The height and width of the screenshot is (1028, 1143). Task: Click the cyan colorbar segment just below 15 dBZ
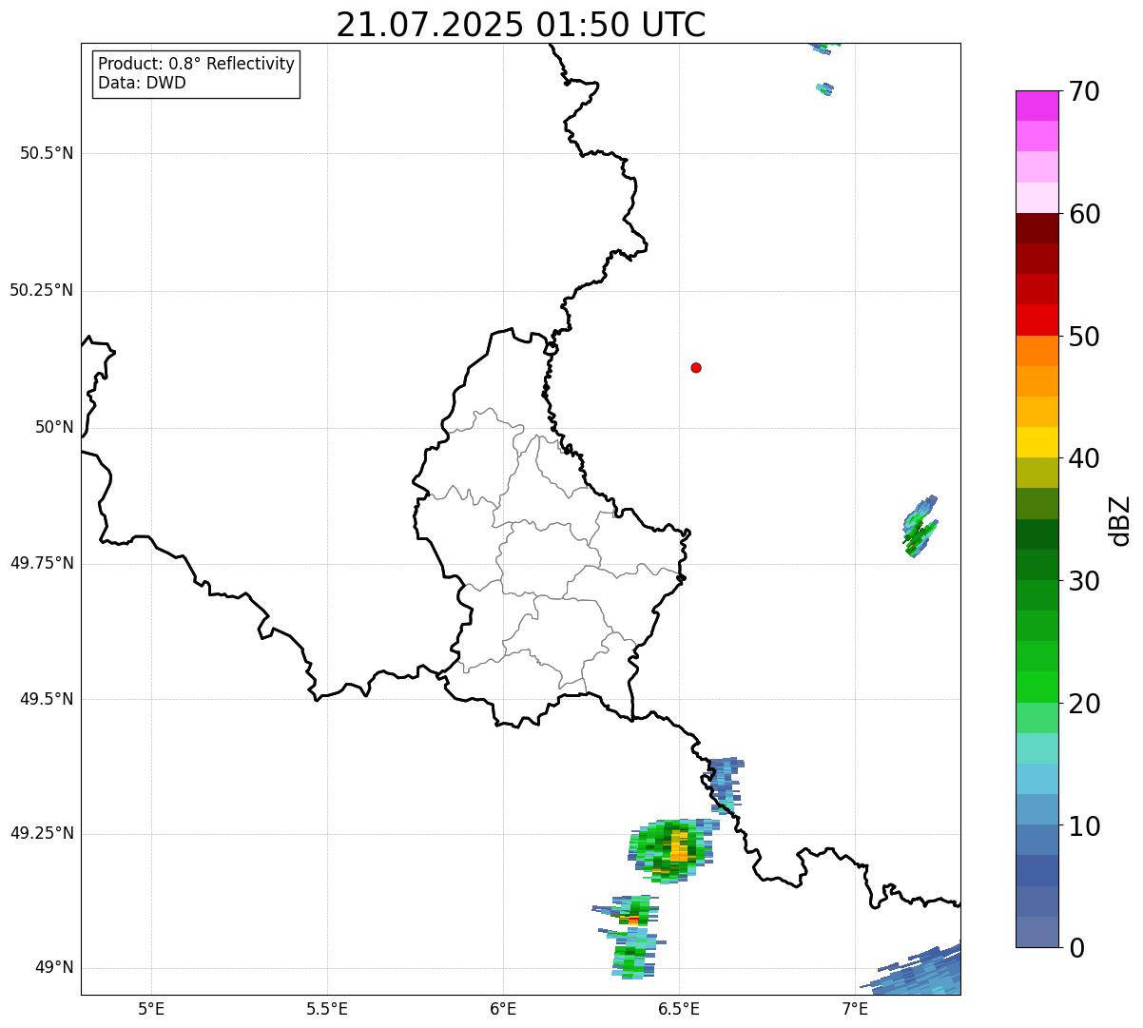(x=1037, y=779)
